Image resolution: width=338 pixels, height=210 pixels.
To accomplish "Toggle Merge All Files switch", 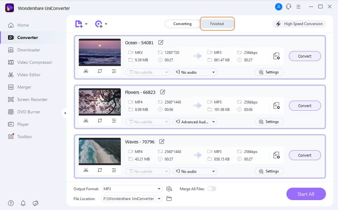I will [x=212, y=188].
